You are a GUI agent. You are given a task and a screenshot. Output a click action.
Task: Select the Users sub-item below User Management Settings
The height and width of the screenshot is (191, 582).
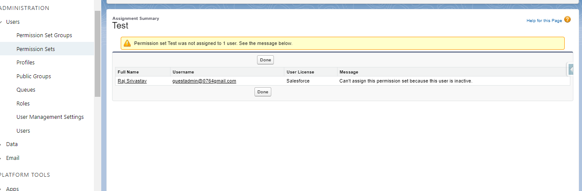[x=23, y=131]
